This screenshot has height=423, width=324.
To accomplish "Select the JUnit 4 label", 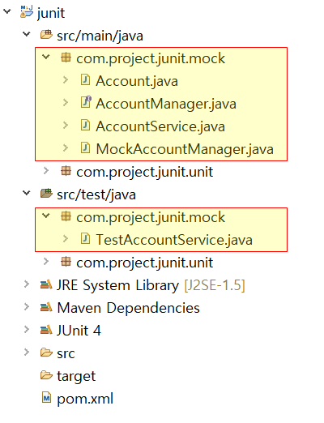I will coord(79,331).
